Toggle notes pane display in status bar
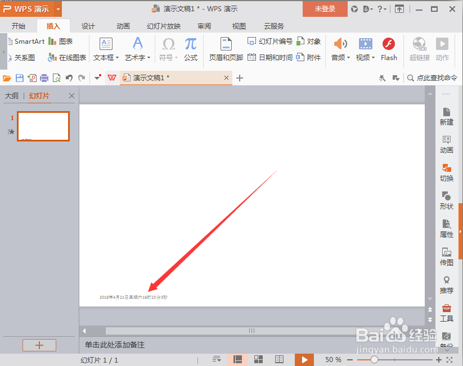This screenshot has width=463, height=366. click(x=217, y=359)
